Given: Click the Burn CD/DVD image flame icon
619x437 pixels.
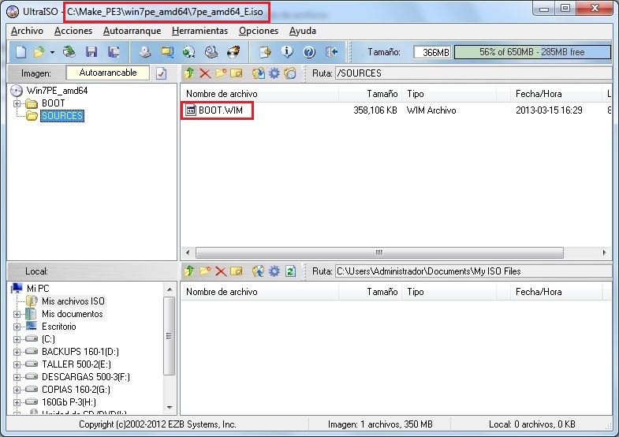Looking at the screenshot, I should (x=233, y=52).
